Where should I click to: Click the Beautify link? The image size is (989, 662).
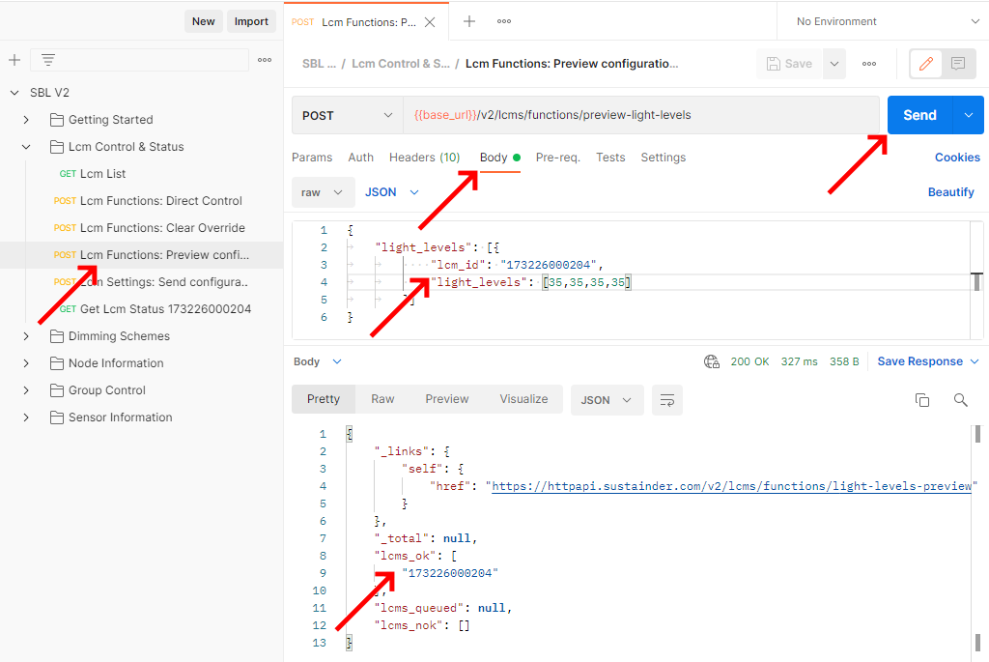pos(950,191)
